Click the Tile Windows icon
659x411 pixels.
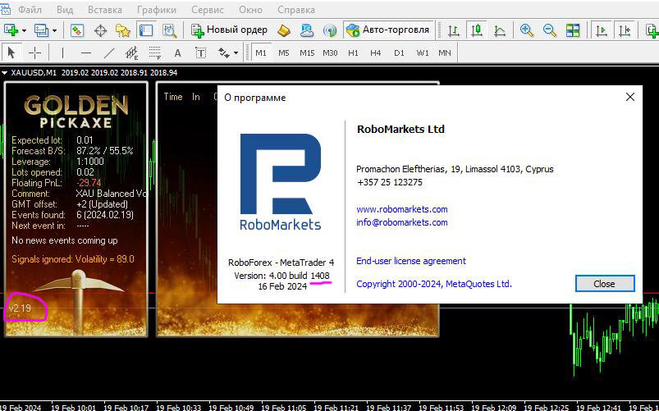pos(573,30)
